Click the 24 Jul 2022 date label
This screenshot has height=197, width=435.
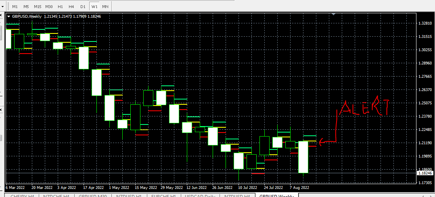pos(274,188)
